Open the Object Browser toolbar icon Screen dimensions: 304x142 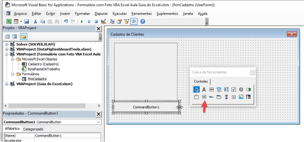[x=127, y=21]
